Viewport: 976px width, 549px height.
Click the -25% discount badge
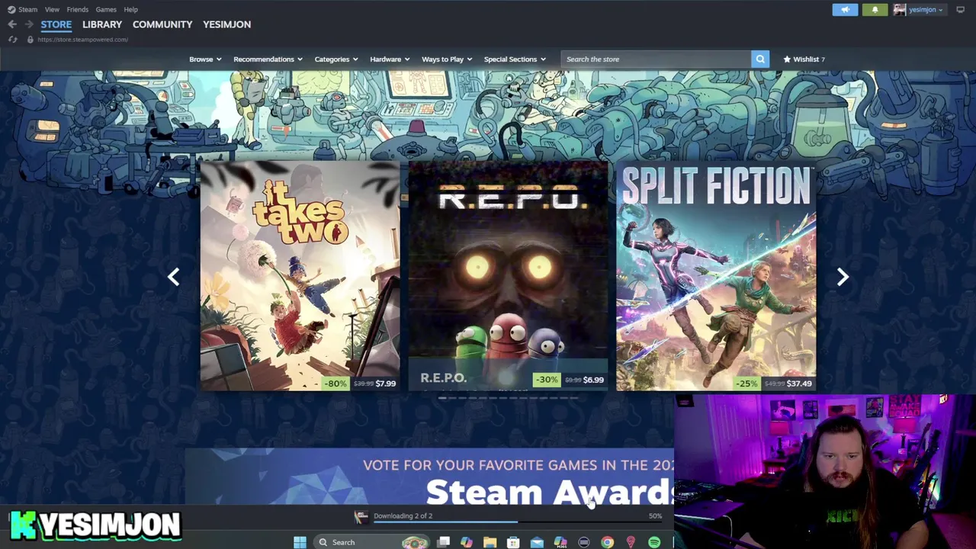click(746, 384)
